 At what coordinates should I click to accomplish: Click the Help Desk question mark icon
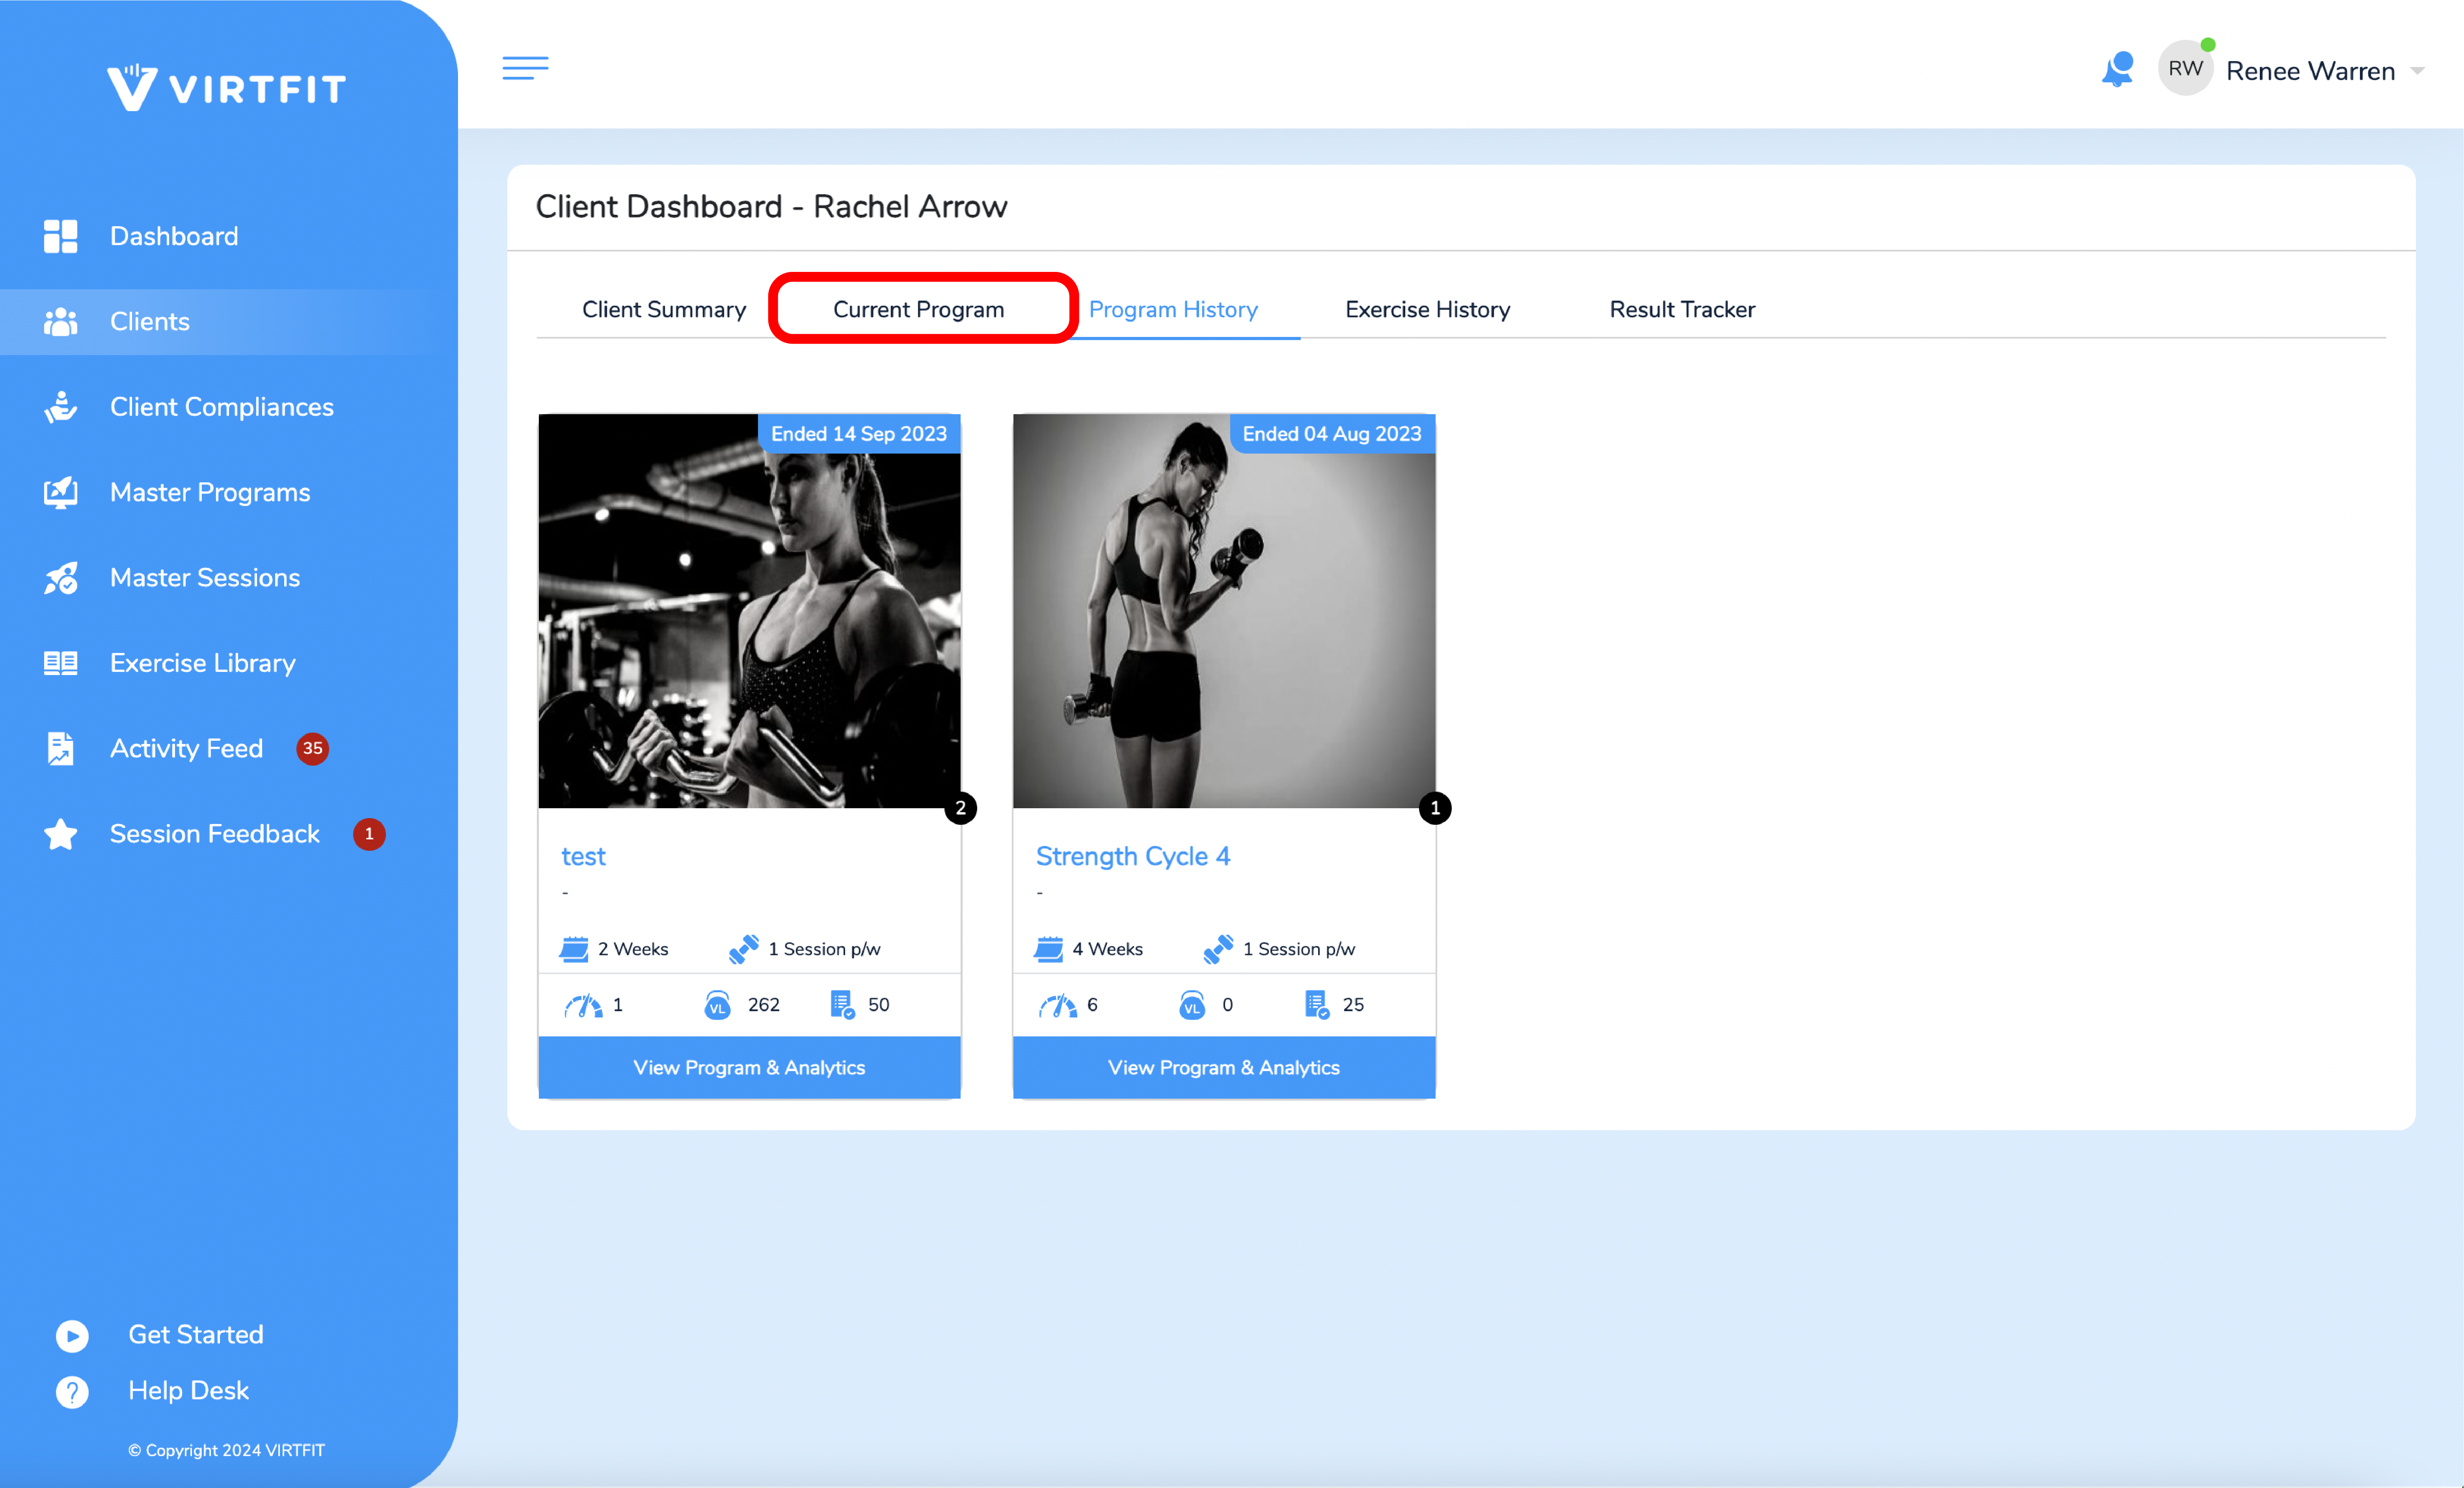72,1391
